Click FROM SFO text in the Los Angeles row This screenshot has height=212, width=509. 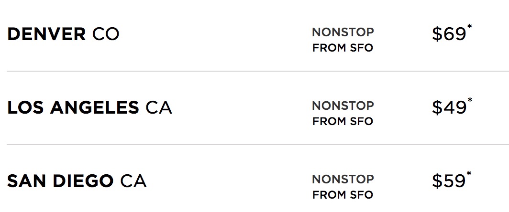click(x=343, y=122)
